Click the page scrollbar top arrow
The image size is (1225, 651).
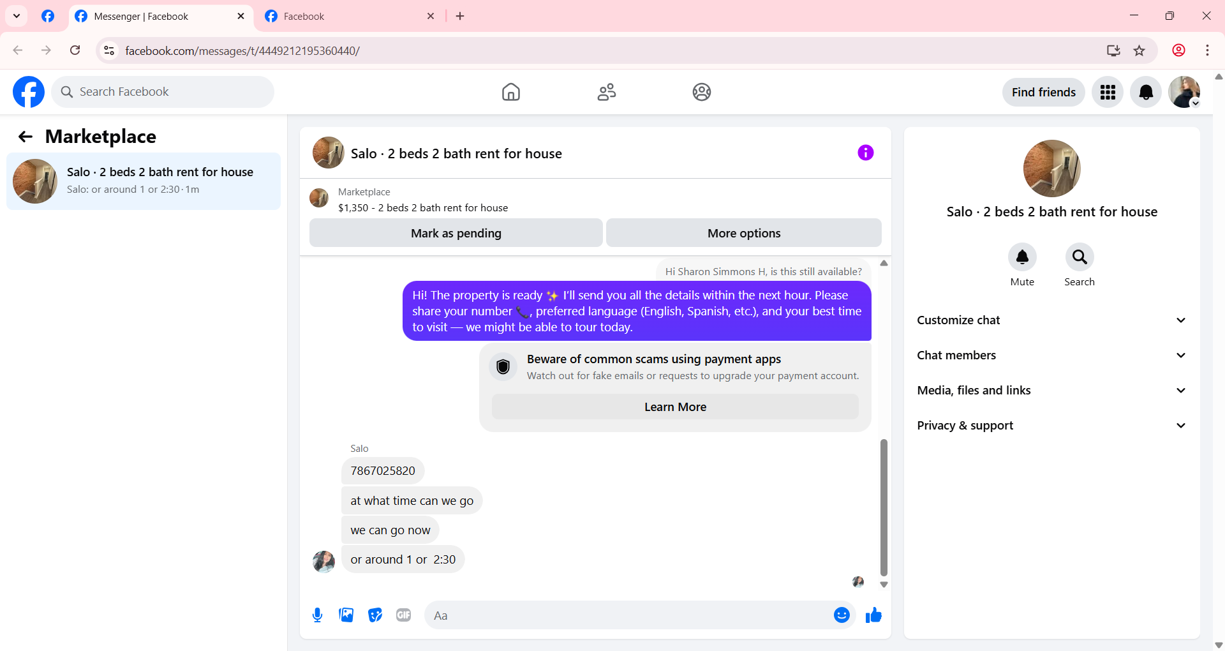click(x=1219, y=77)
